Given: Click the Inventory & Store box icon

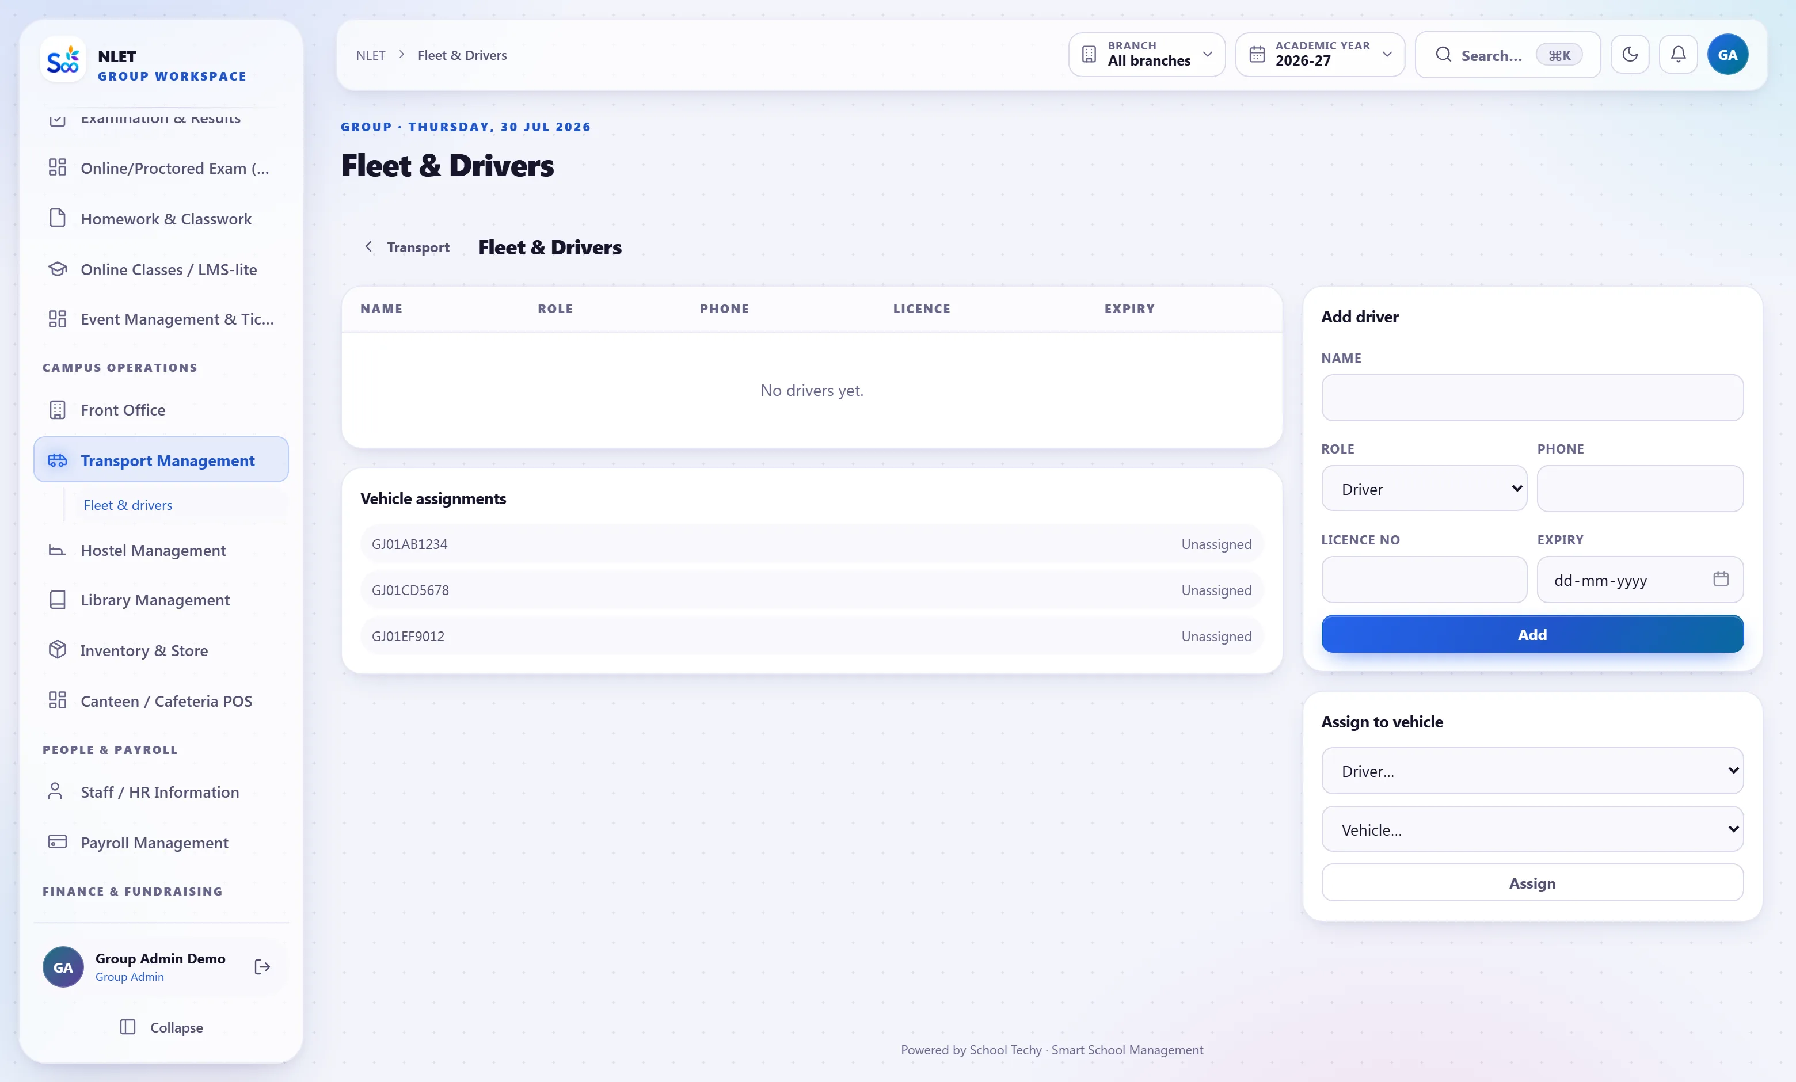Looking at the screenshot, I should pyautogui.click(x=58, y=650).
